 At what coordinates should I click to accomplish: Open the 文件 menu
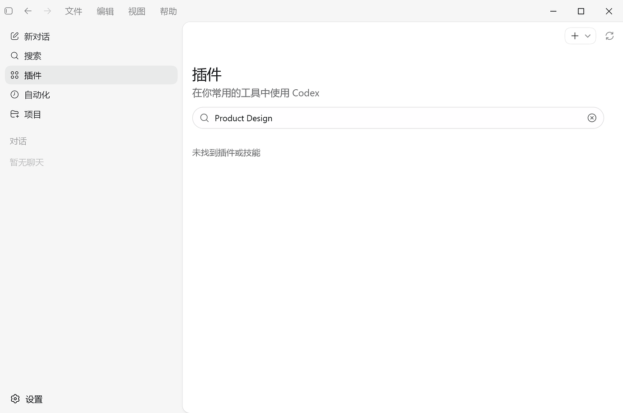[x=74, y=11]
